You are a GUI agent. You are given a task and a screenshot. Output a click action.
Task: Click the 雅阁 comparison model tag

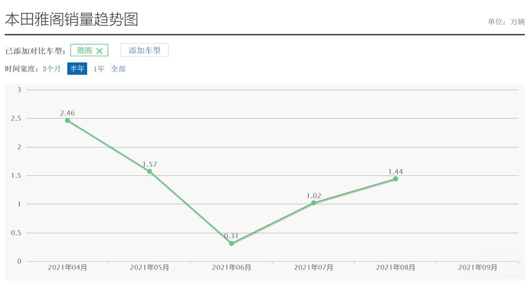(84, 50)
